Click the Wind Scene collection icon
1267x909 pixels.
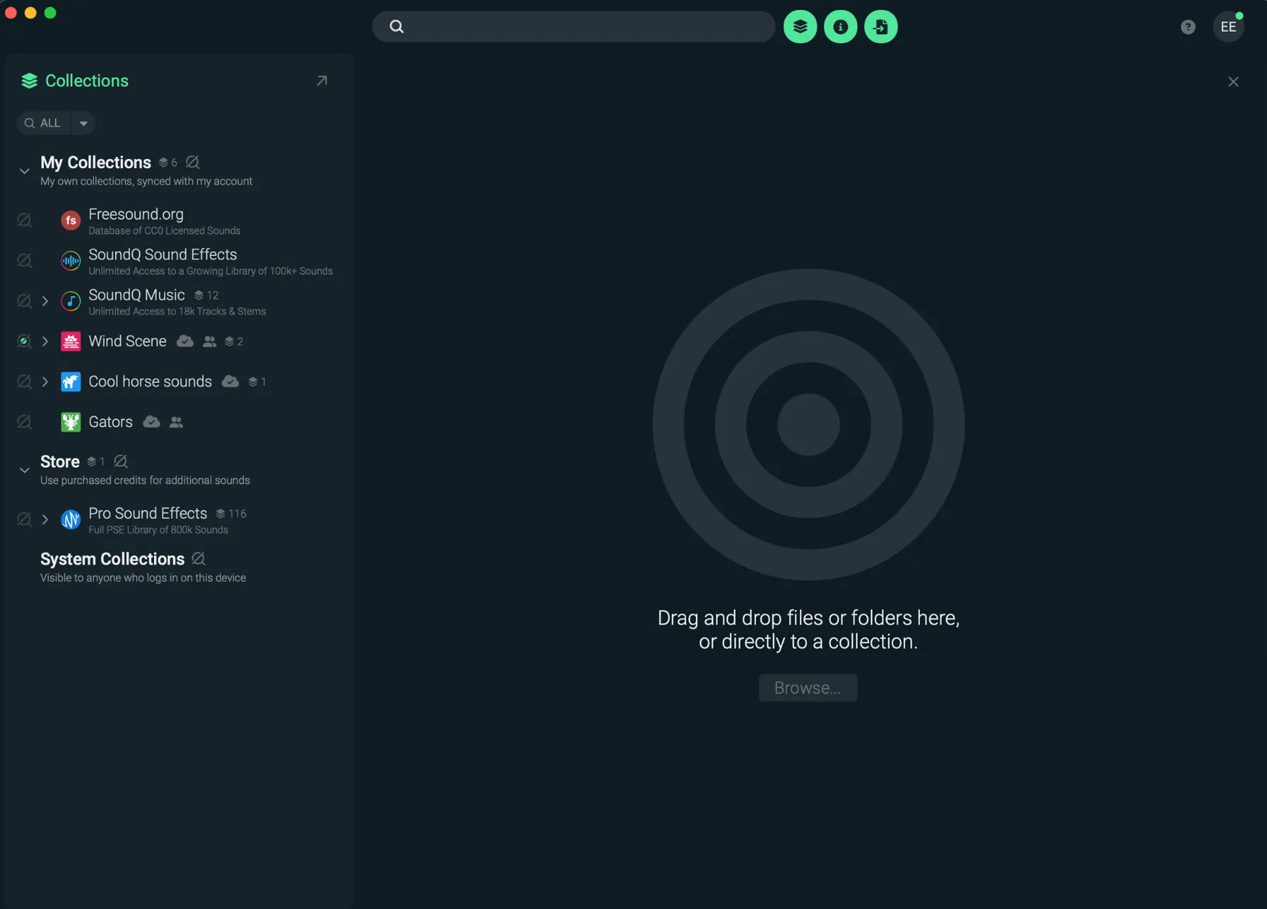tap(71, 341)
